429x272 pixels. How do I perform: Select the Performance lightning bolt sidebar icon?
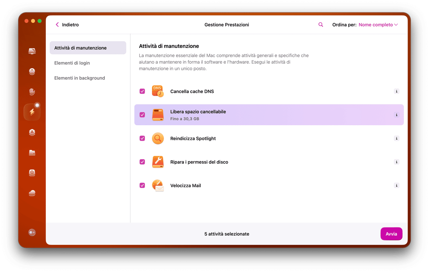[32, 112]
